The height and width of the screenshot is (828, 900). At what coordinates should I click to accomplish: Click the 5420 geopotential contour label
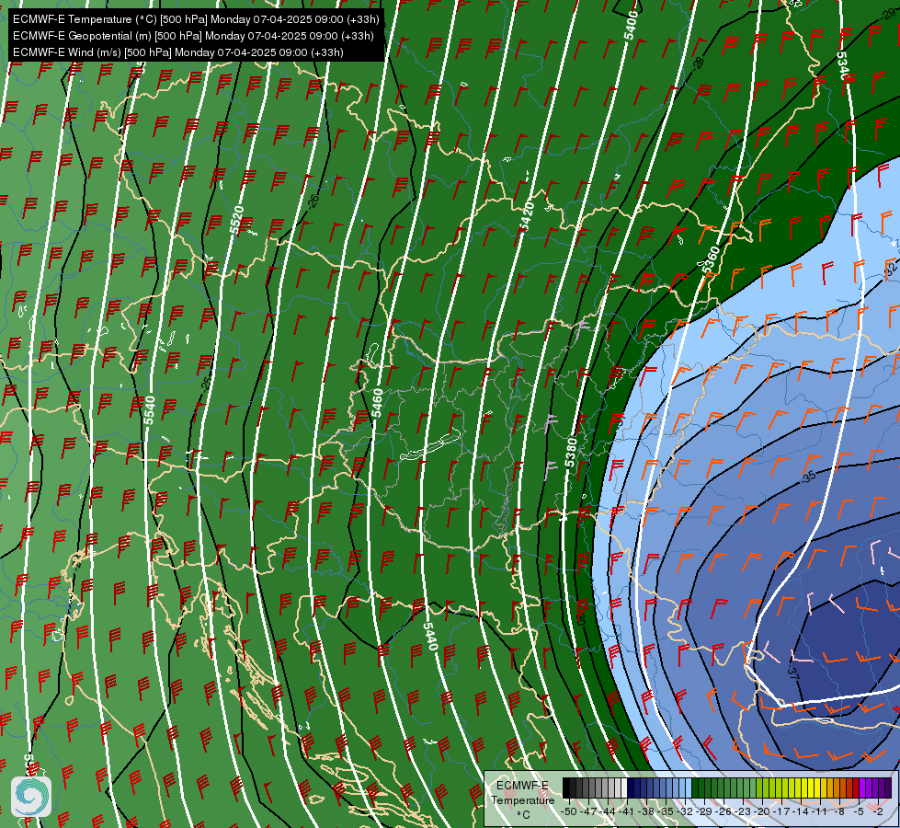click(527, 216)
